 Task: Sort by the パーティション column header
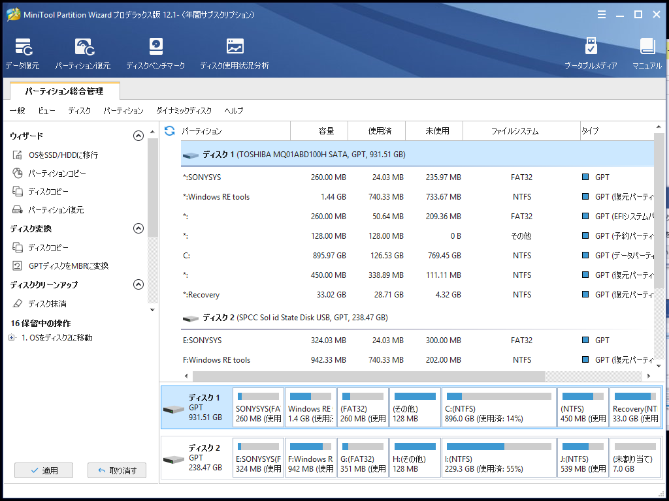[235, 130]
